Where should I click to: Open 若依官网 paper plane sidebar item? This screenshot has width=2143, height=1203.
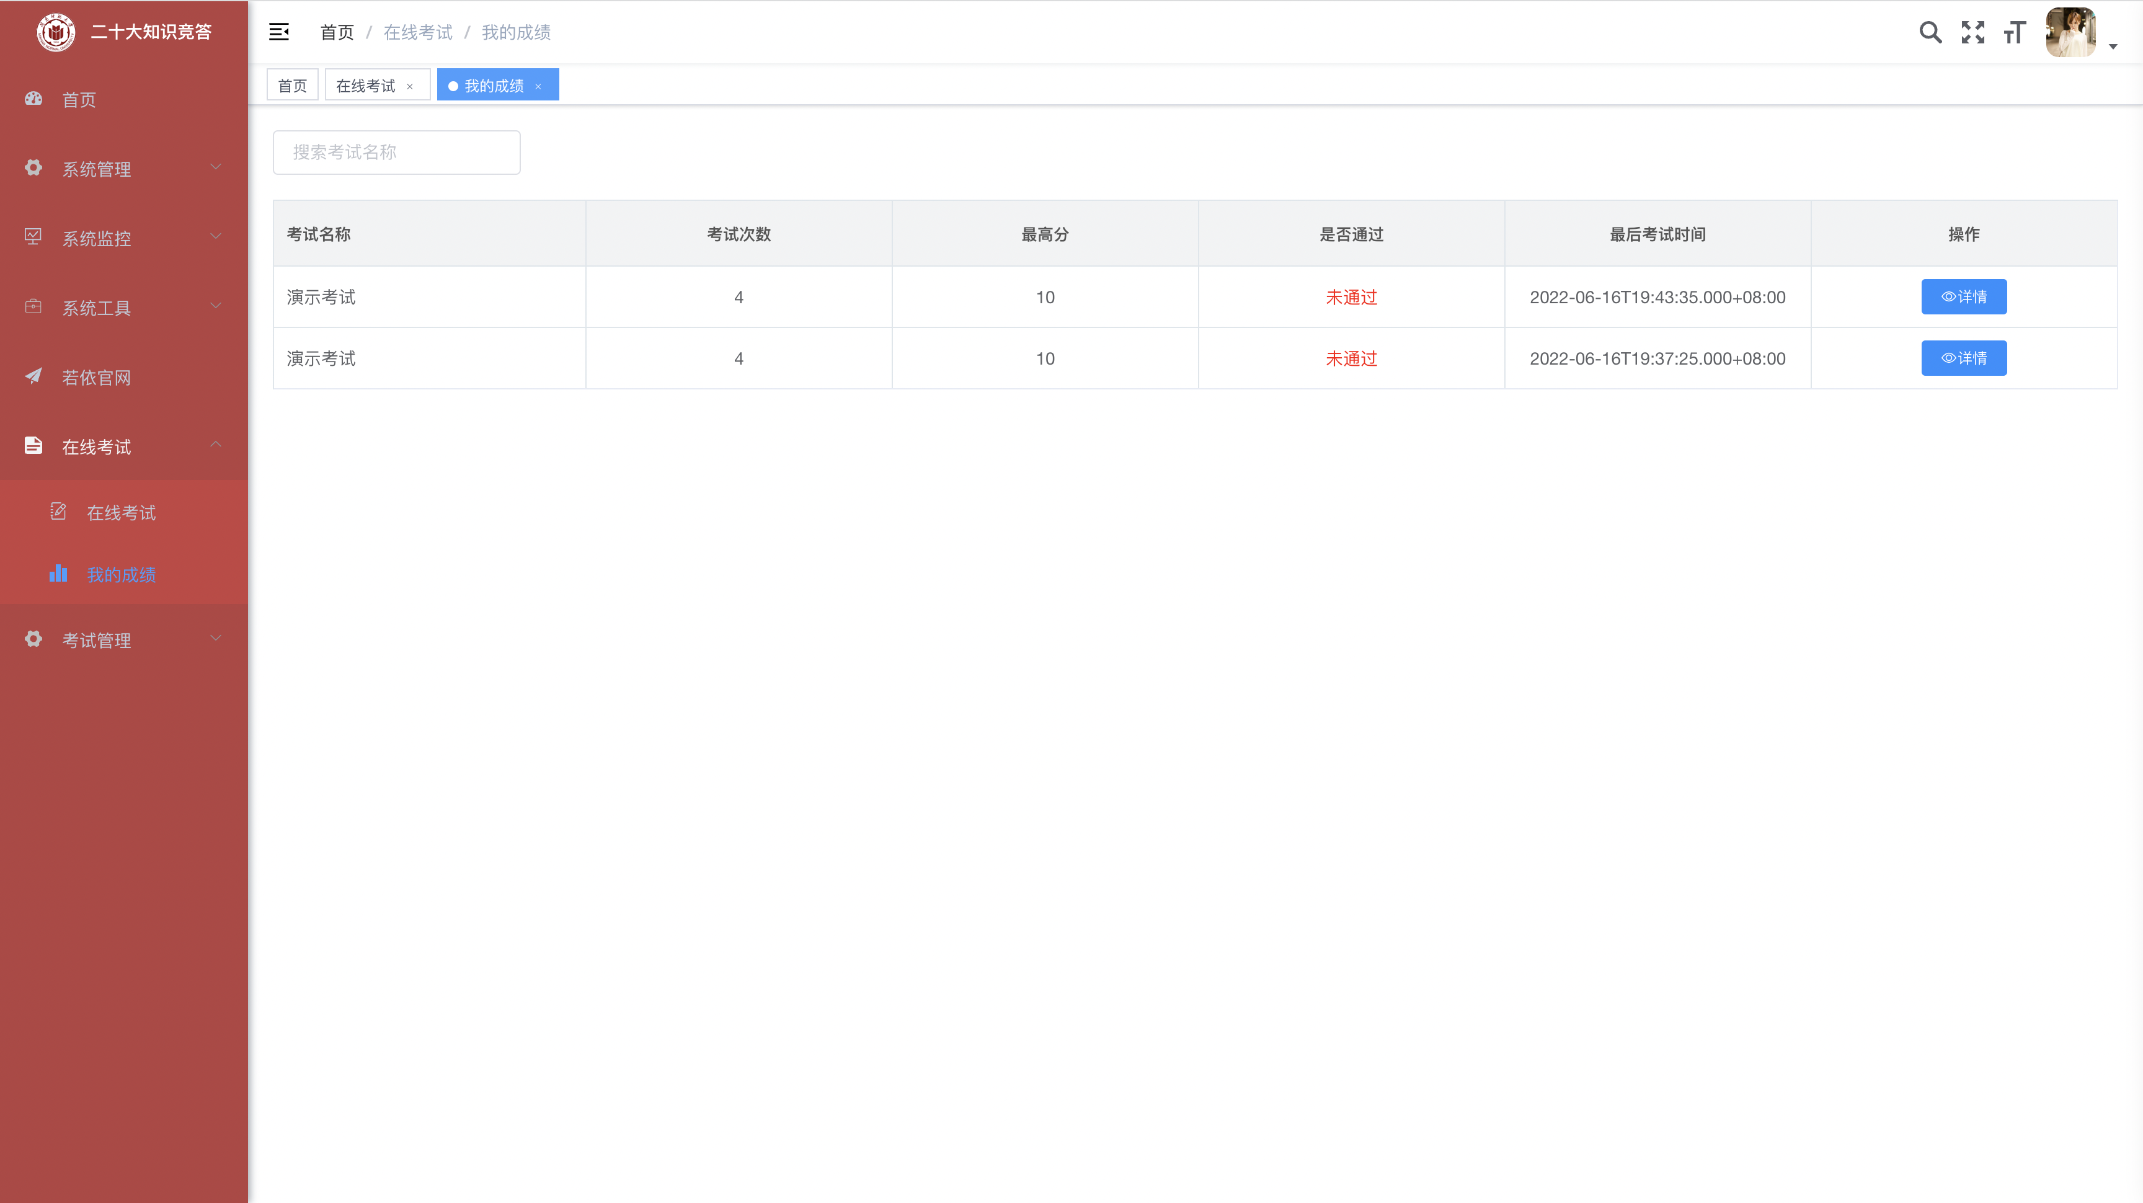pos(95,378)
